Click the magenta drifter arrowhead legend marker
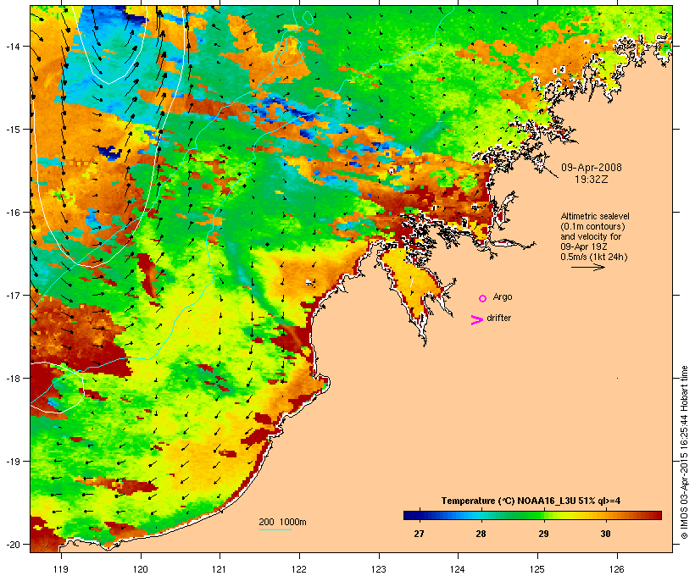The image size is (695, 576). [476, 320]
